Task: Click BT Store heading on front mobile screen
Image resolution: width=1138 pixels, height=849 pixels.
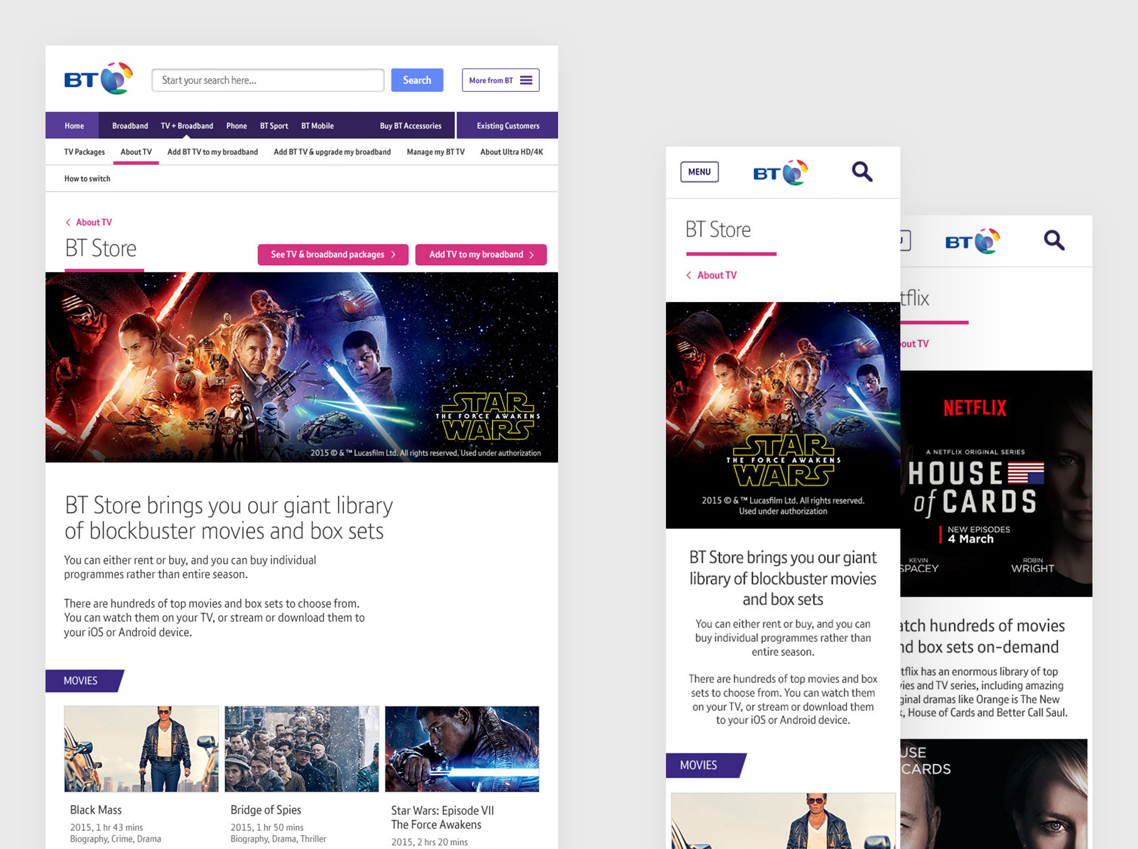Action: [718, 229]
